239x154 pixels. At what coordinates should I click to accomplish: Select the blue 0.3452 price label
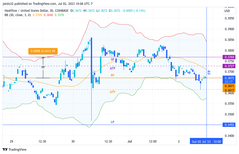coord(229,125)
